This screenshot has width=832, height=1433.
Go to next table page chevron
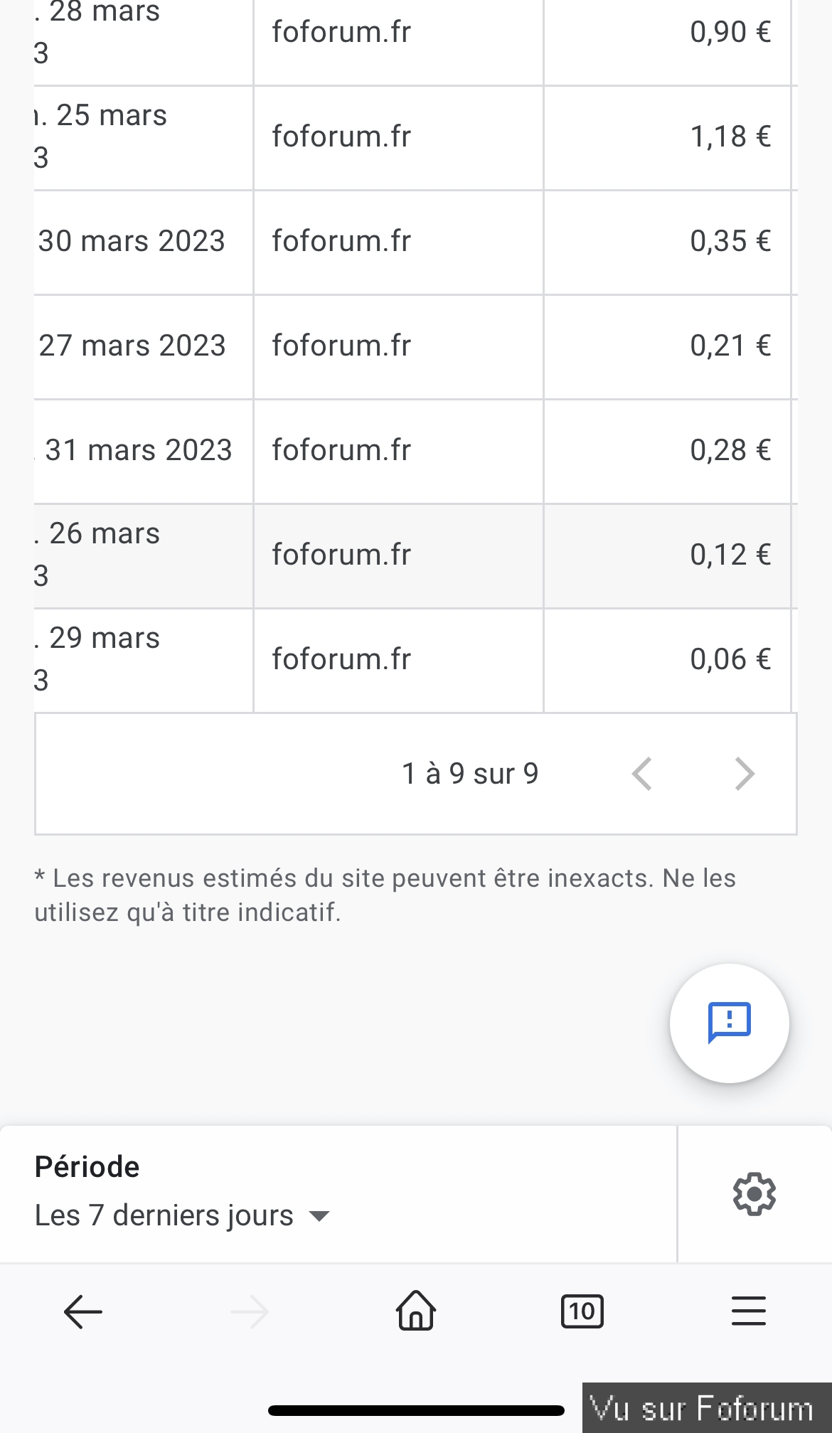[744, 774]
